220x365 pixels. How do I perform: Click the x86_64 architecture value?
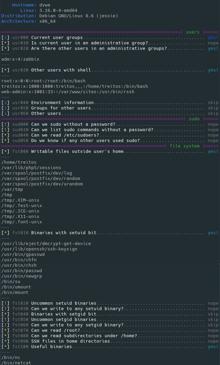click(48, 21)
